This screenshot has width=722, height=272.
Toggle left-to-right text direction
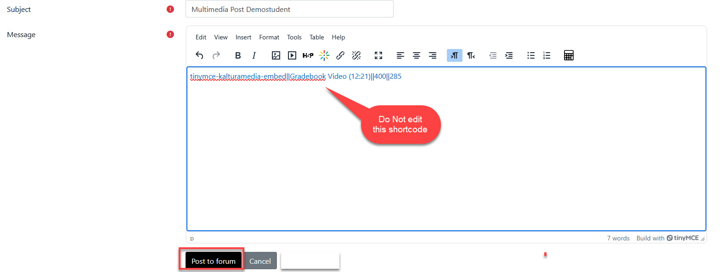coord(454,55)
